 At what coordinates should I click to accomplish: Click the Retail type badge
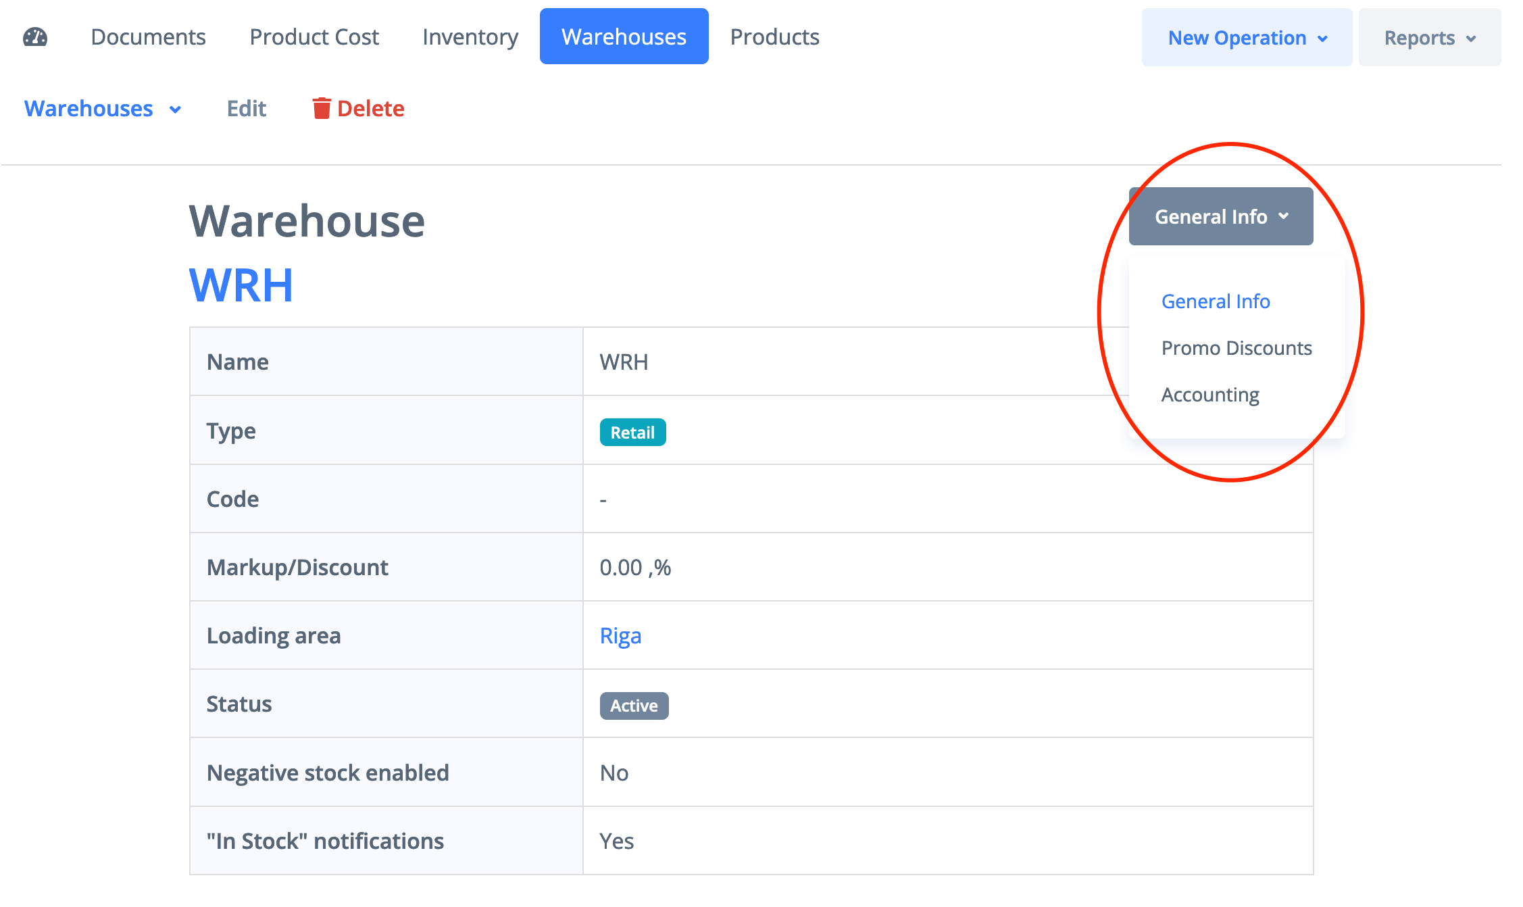coord(632,433)
